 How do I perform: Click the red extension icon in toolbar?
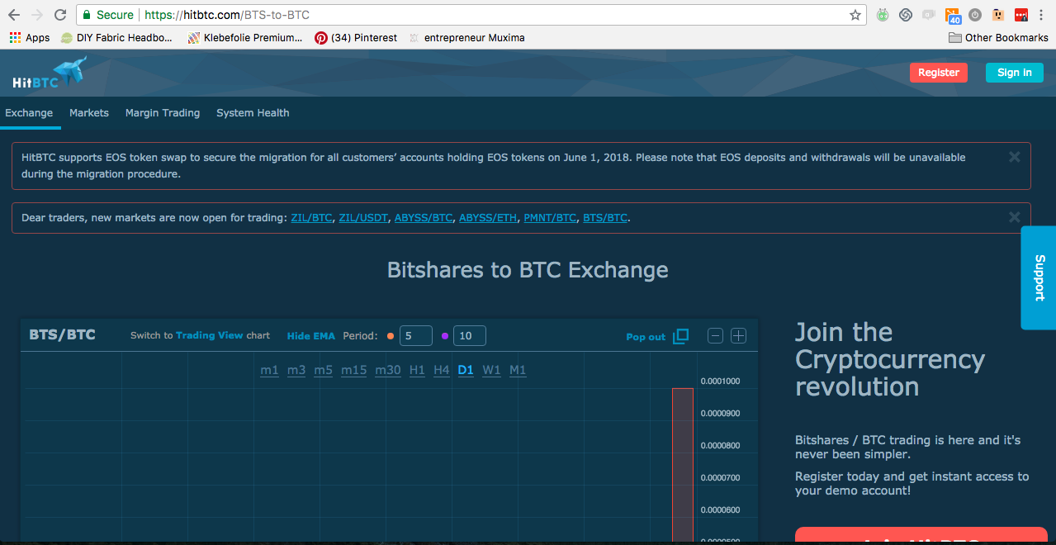click(x=1021, y=15)
